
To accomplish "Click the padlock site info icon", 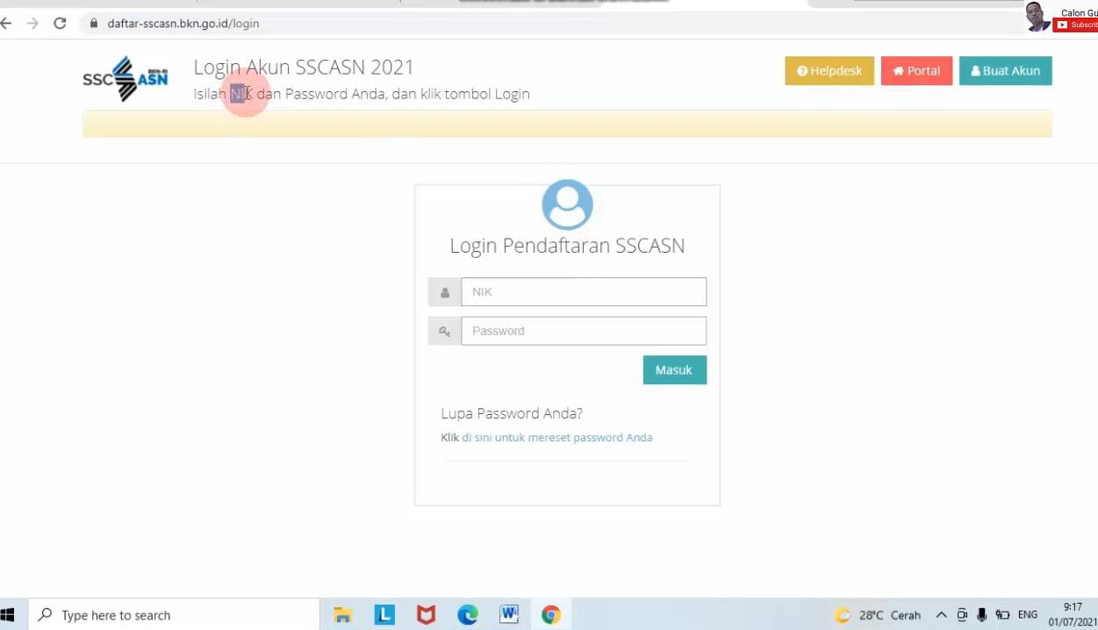I will pos(94,24).
